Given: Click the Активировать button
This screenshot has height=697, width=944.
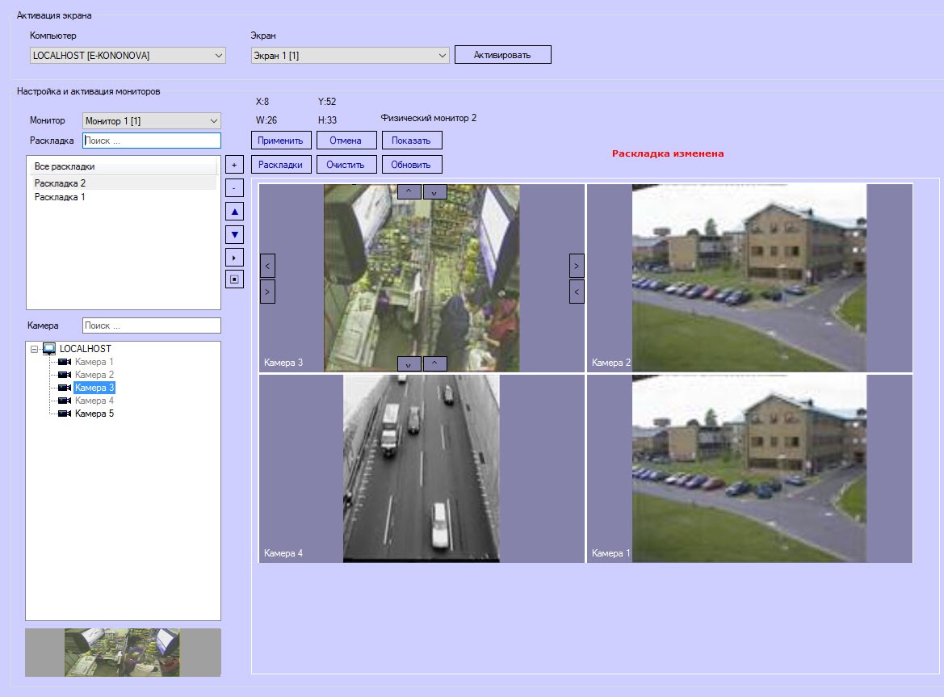Looking at the screenshot, I should 502,55.
